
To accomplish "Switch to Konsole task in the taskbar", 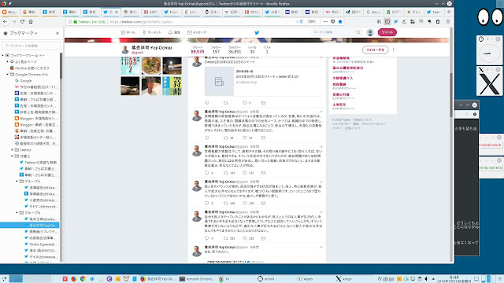I will pos(197,279).
